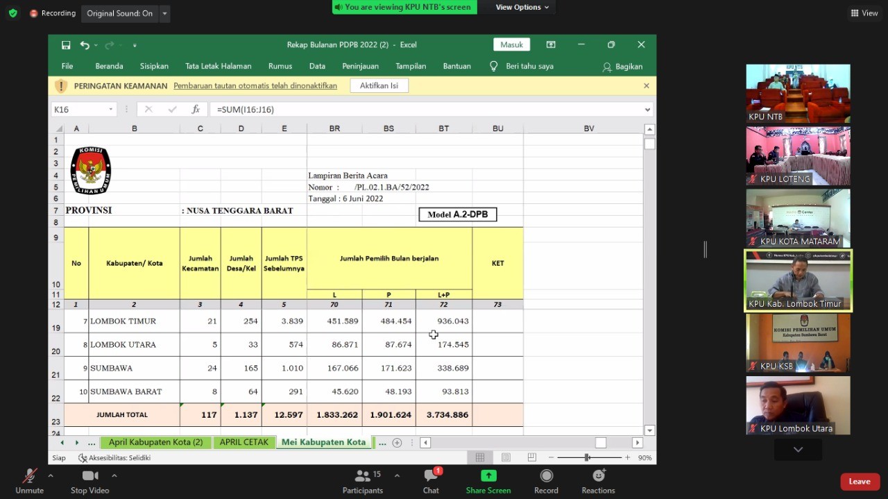Click the Participants icon in Zoom toolbar

tap(362, 476)
